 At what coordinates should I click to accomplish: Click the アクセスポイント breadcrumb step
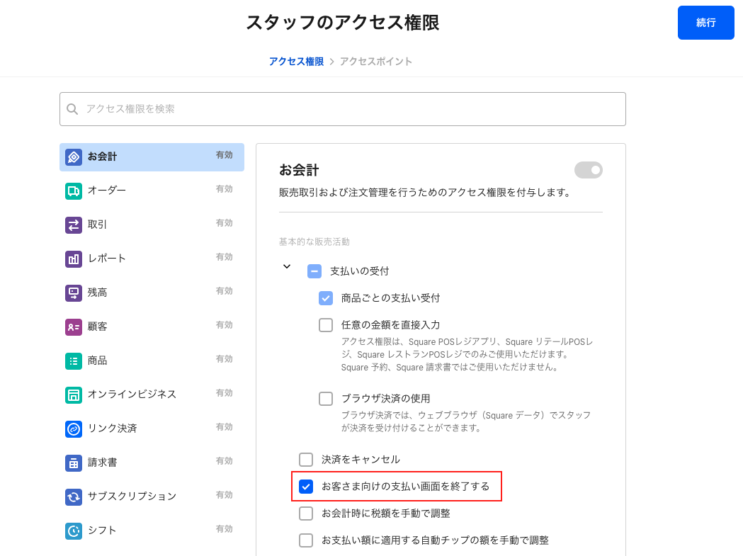376,62
